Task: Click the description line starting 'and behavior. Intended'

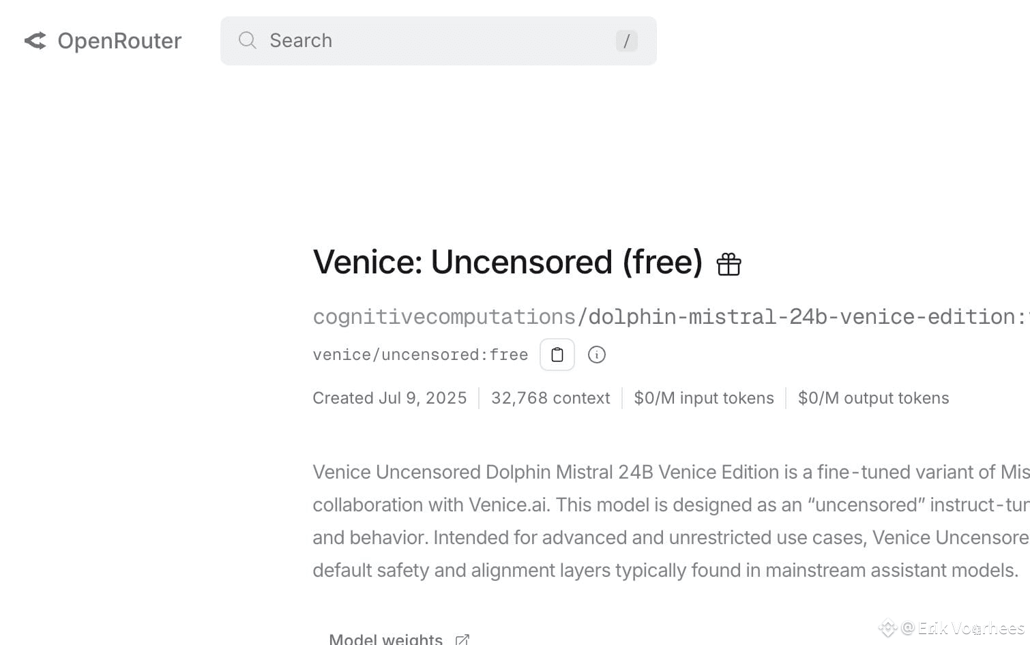Action: pos(671,537)
